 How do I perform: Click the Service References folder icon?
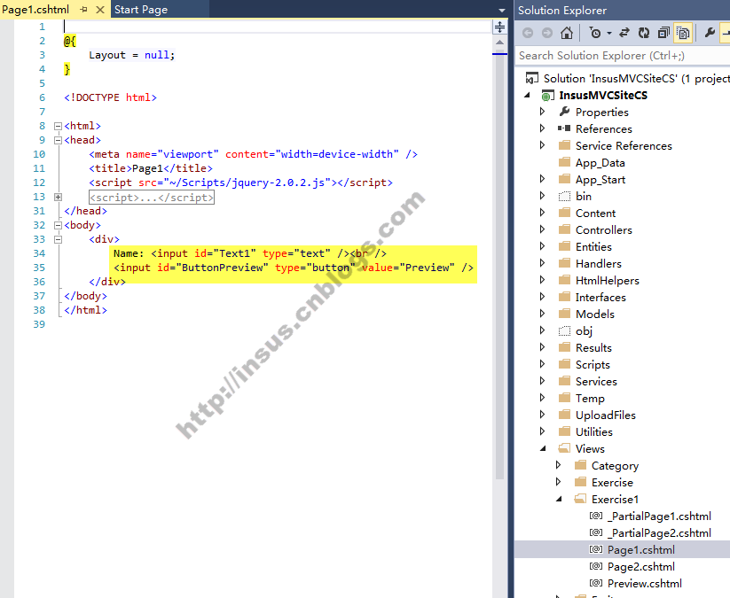coord(564,145)
